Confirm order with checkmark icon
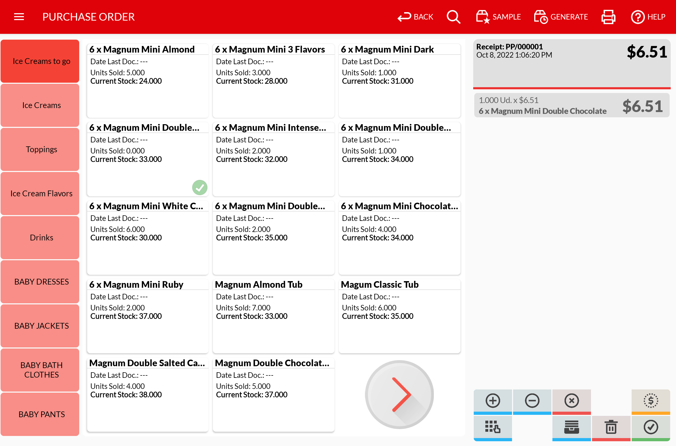Screen dimensions: 676x446 pos(650,427)
